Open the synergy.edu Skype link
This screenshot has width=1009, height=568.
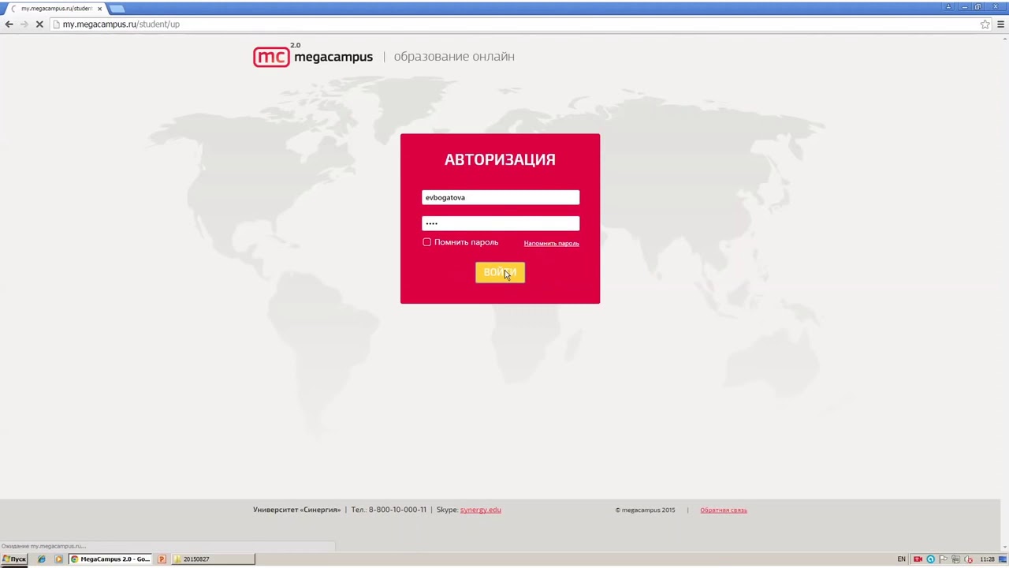point(480,510)
